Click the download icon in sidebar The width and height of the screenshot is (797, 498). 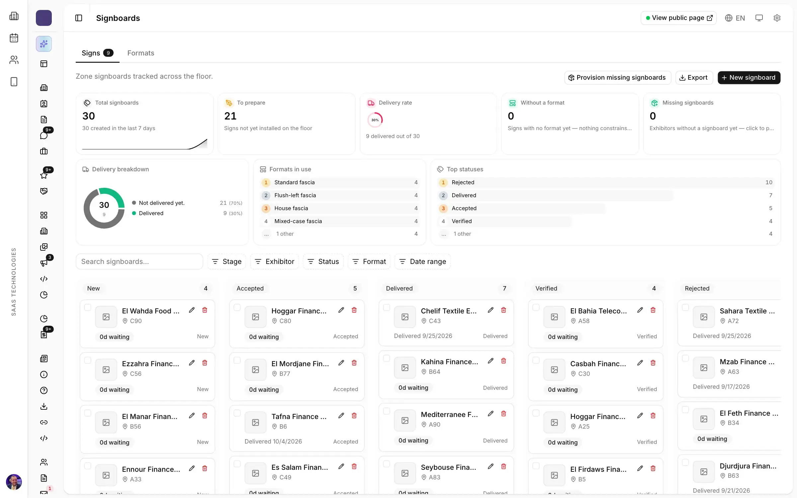(44, 406)
